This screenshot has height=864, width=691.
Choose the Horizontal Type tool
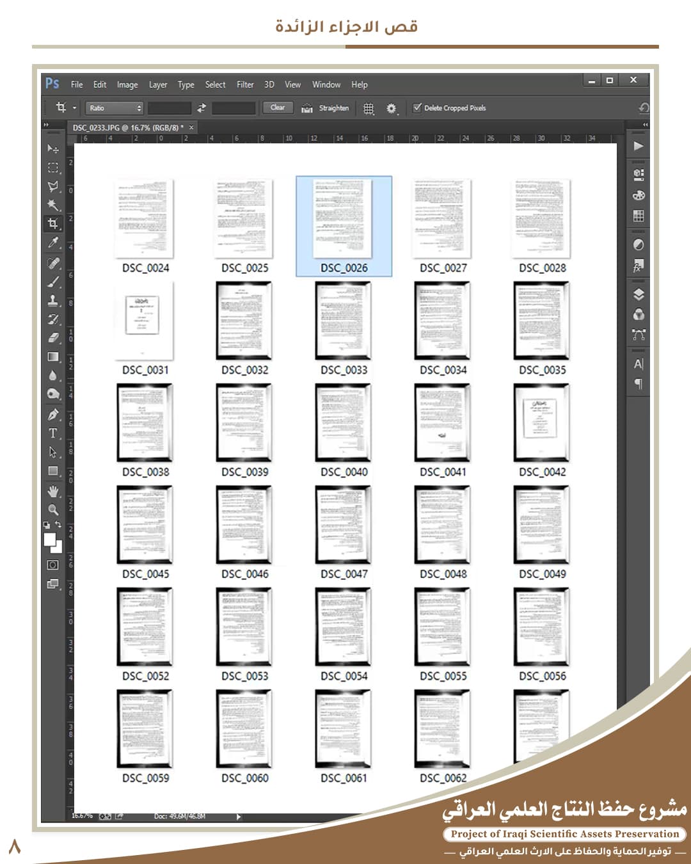click(53, 433)
